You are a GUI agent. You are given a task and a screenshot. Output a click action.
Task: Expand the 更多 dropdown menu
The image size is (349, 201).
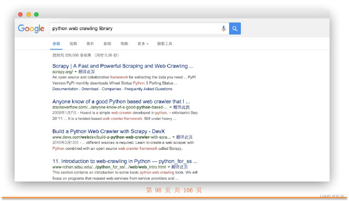pyautogui.click(x=143, y=44)
